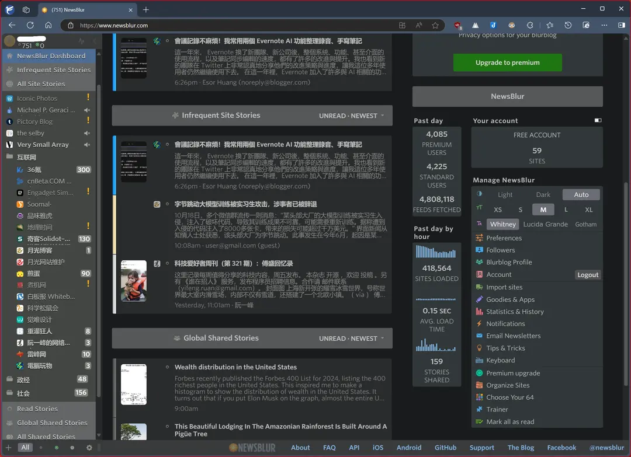Click the Upgrade to premium button
This screenshot has height=457, width=631.
[x=507, y=62]
